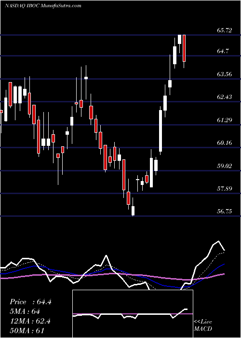Image resolution: width=241 pixels, height=338 pixels.
Task: Click the <<Live MACD label
Action: click(x=203, y=325)
